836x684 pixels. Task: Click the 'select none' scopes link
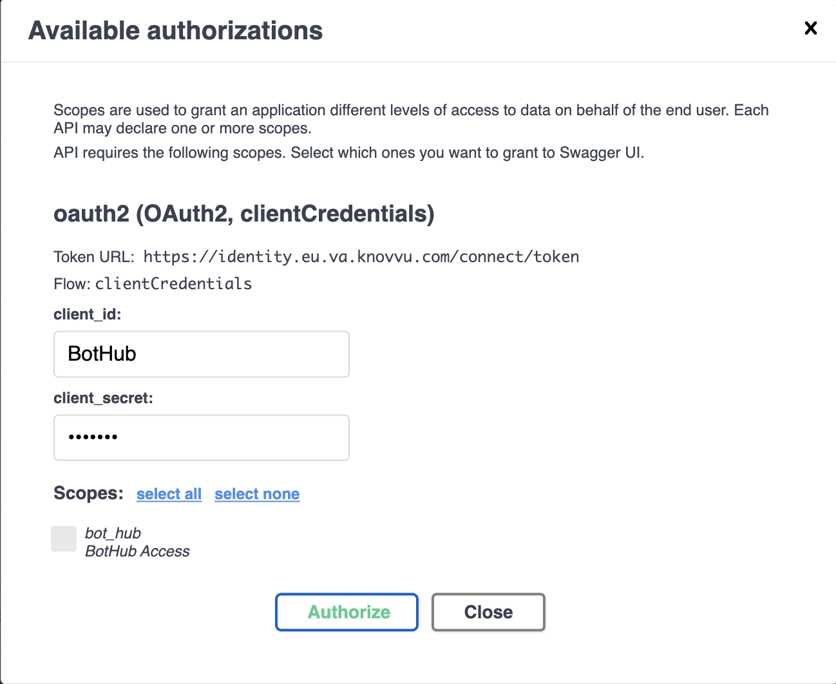[x=257, y=494]
